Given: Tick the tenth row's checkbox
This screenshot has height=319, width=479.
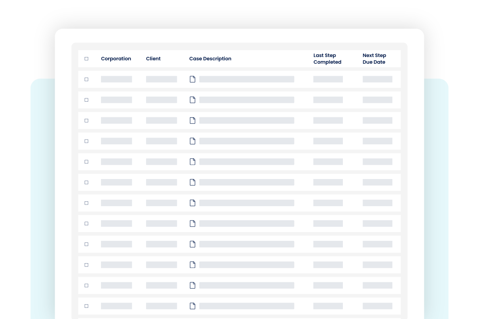Looking at the screenshot, I should (x=86, y=265).
